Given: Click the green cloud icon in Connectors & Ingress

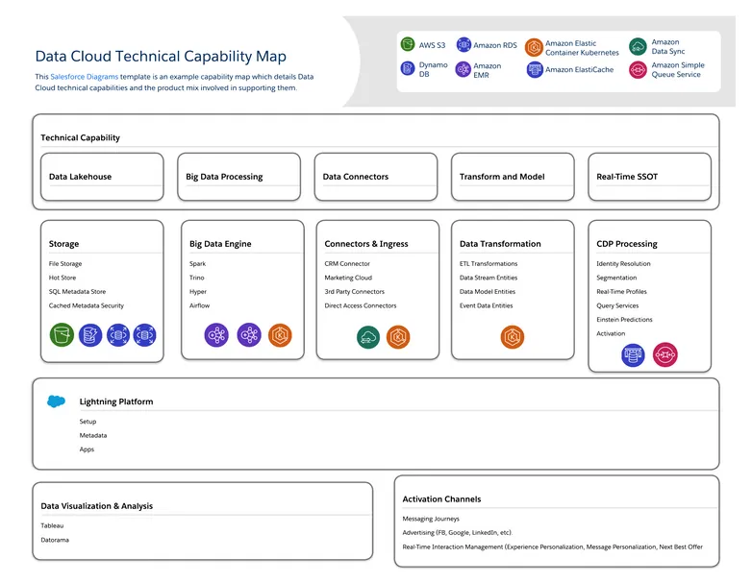Looking at the screenshot, I should pos(367,337).
